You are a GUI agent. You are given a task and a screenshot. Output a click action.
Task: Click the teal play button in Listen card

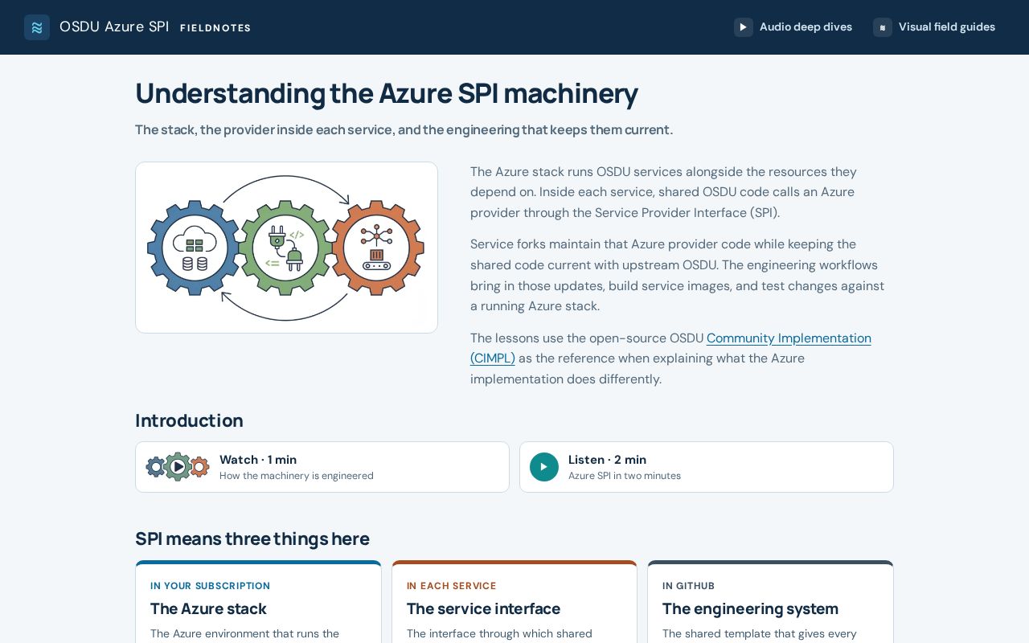click(544, 467)
